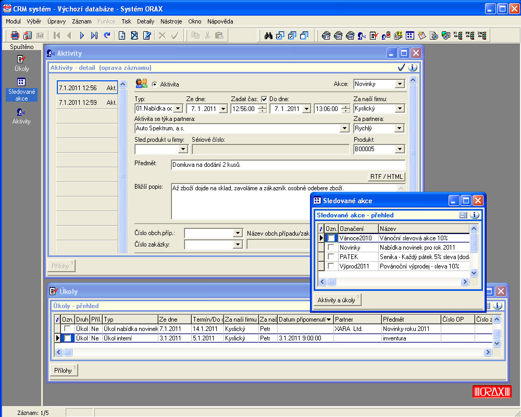The width and height of the screenshot is (521, 417).
Task: Click the RTF / HTML button
Action: pos(386,176)
